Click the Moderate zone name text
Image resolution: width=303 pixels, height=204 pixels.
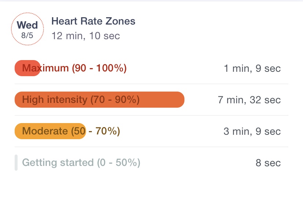point(45,131)
